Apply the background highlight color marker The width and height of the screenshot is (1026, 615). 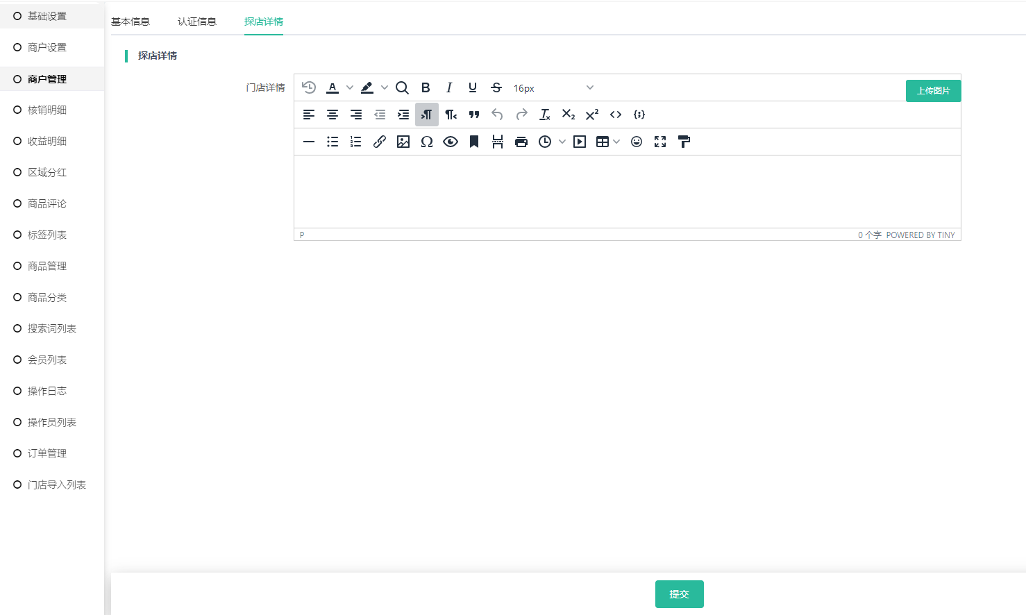[367, 87]
